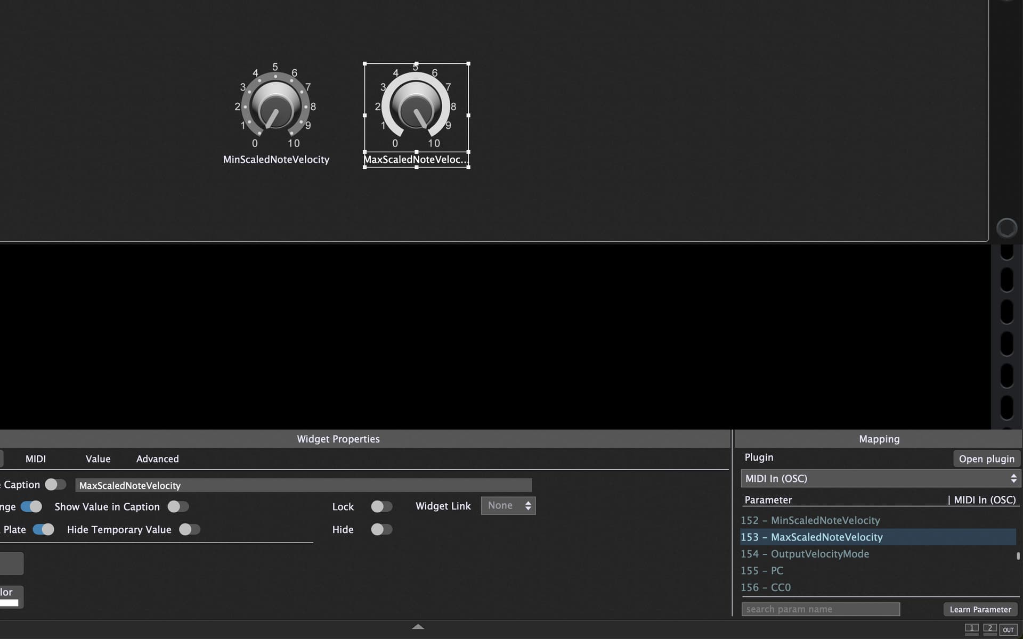Click the MaxScaledNoteVeloc.. caption label on the panel
The width and height of the screenshot is (1023, 639).
coord(416,159)
